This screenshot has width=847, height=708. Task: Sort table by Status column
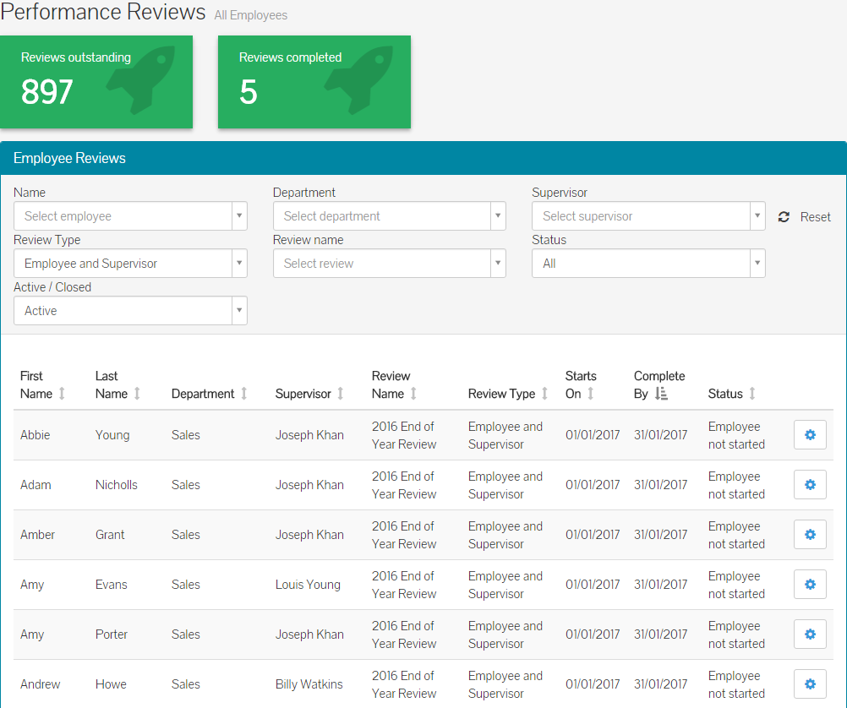[752, 394]
